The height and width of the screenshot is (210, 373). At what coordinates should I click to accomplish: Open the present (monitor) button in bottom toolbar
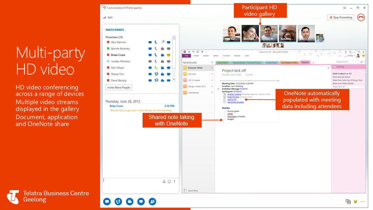141,201
